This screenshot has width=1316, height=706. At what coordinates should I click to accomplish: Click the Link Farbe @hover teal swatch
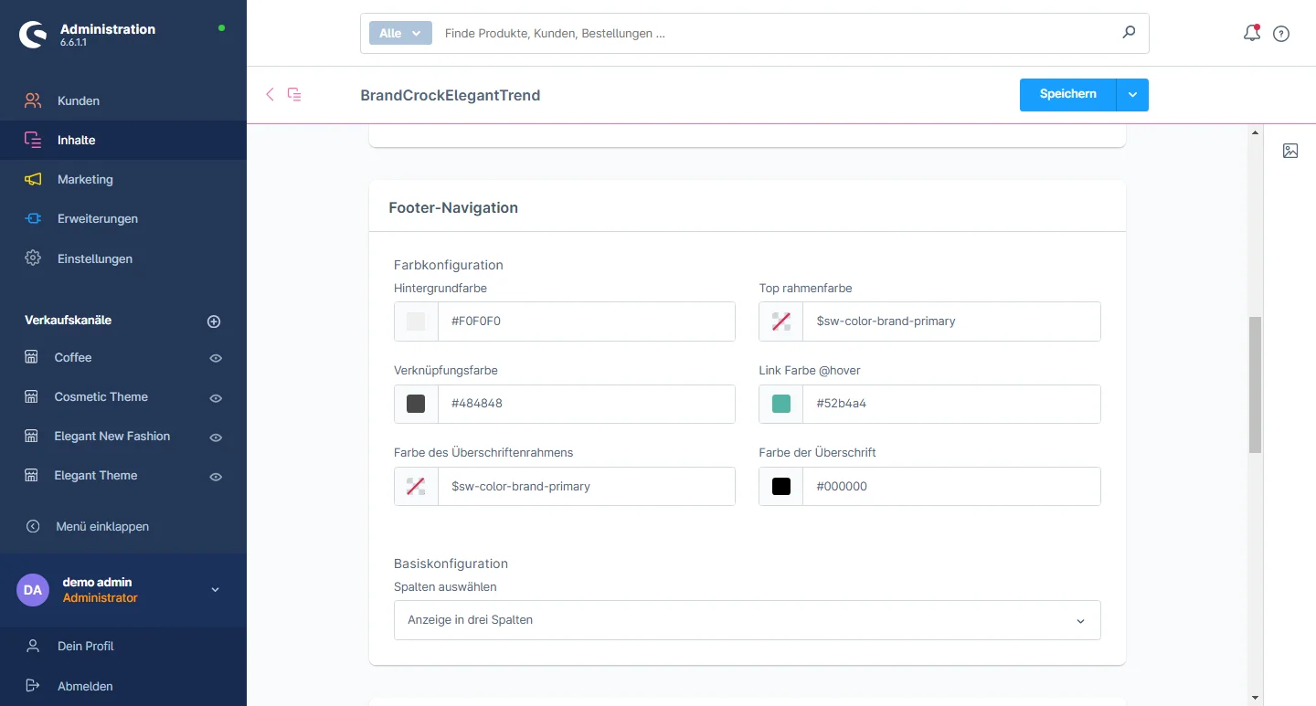click(x=780, y=404)
